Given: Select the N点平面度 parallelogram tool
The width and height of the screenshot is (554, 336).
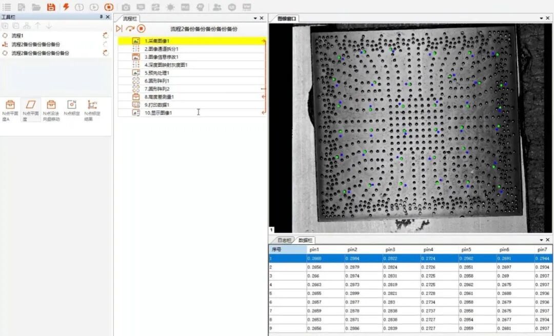Looking at the screenshot, I should [31, 111].
